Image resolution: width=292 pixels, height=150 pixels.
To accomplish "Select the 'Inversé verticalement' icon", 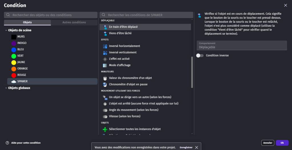I will (105, 52).
